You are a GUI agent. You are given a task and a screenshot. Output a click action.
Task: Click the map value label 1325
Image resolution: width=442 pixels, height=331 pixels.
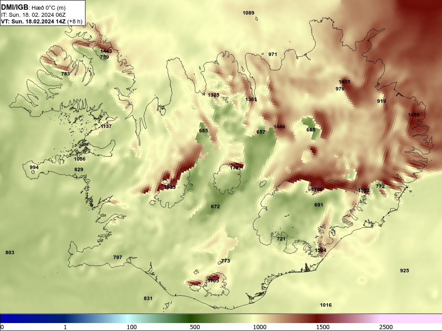[213, 95]
